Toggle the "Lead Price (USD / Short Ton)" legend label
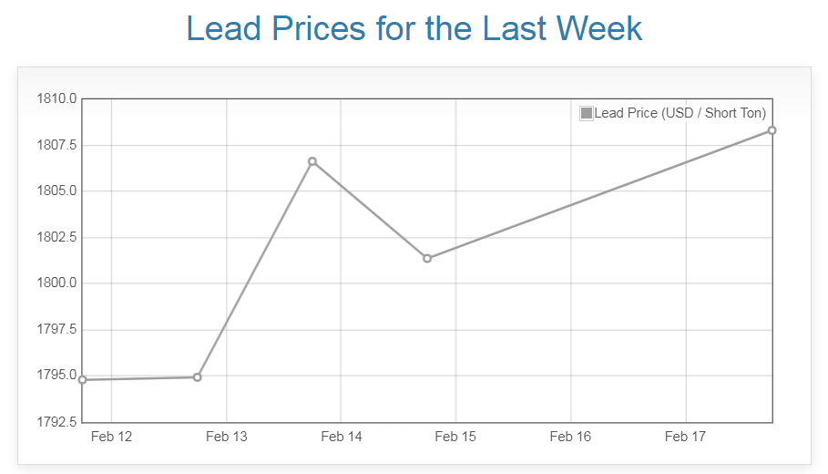 680,113
